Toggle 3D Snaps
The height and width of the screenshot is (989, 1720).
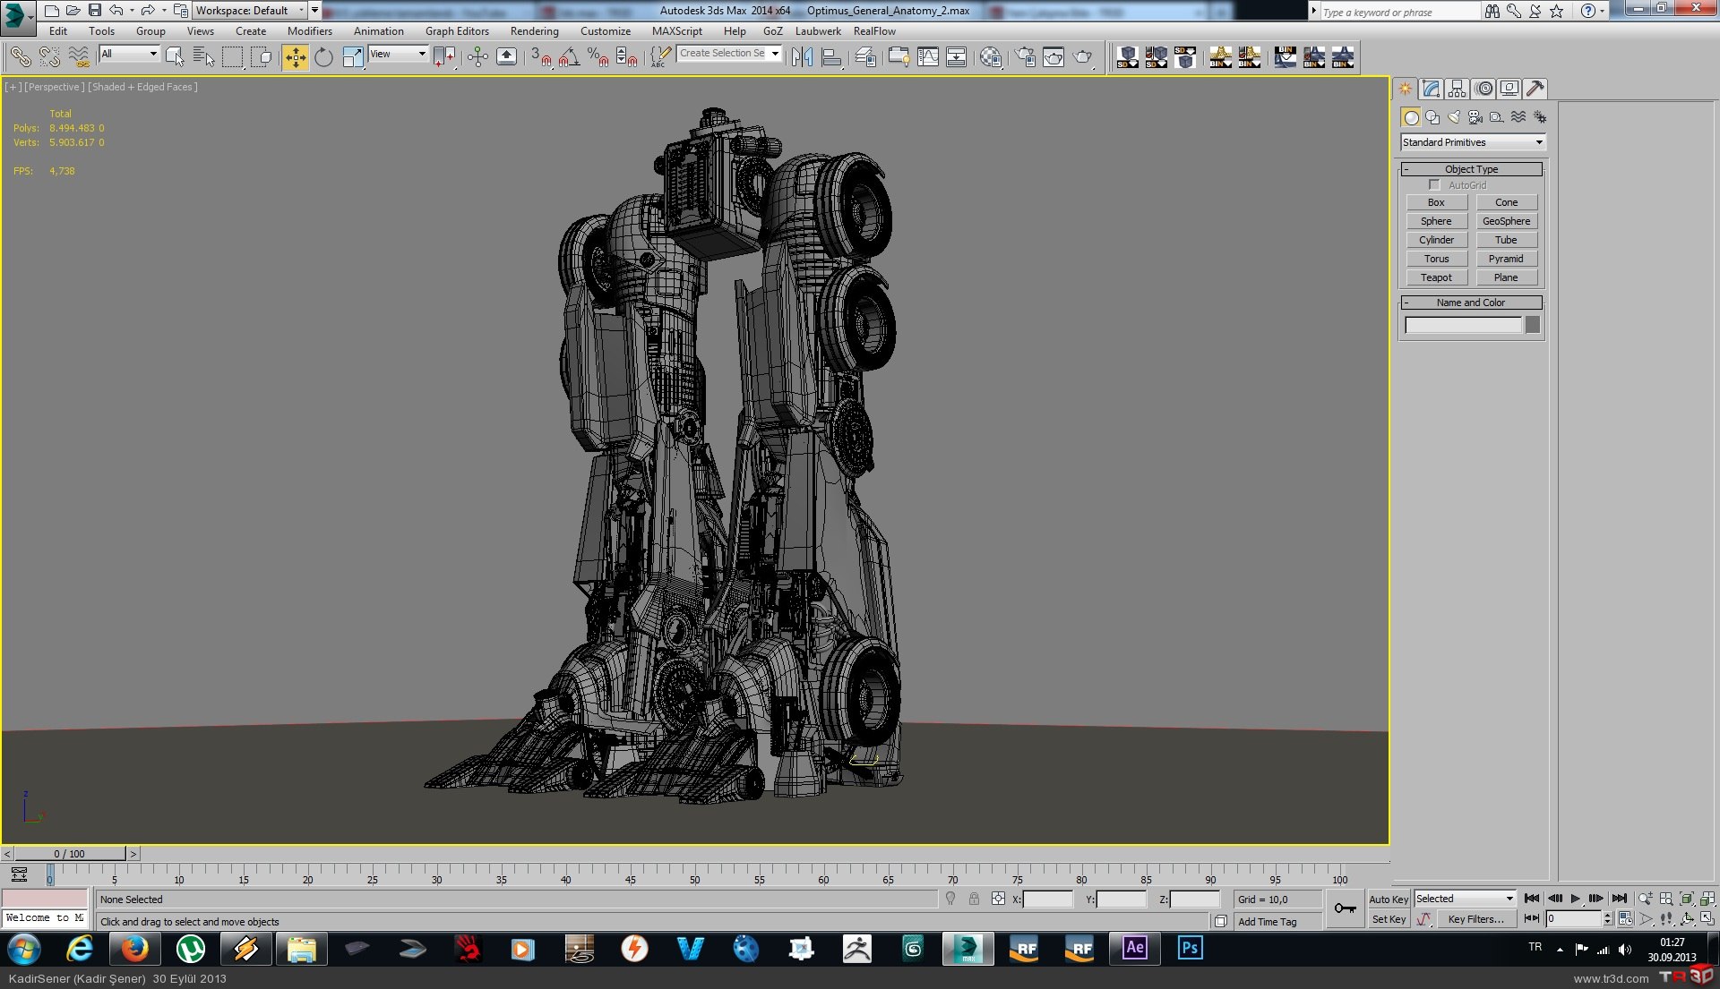pos(541,57)
